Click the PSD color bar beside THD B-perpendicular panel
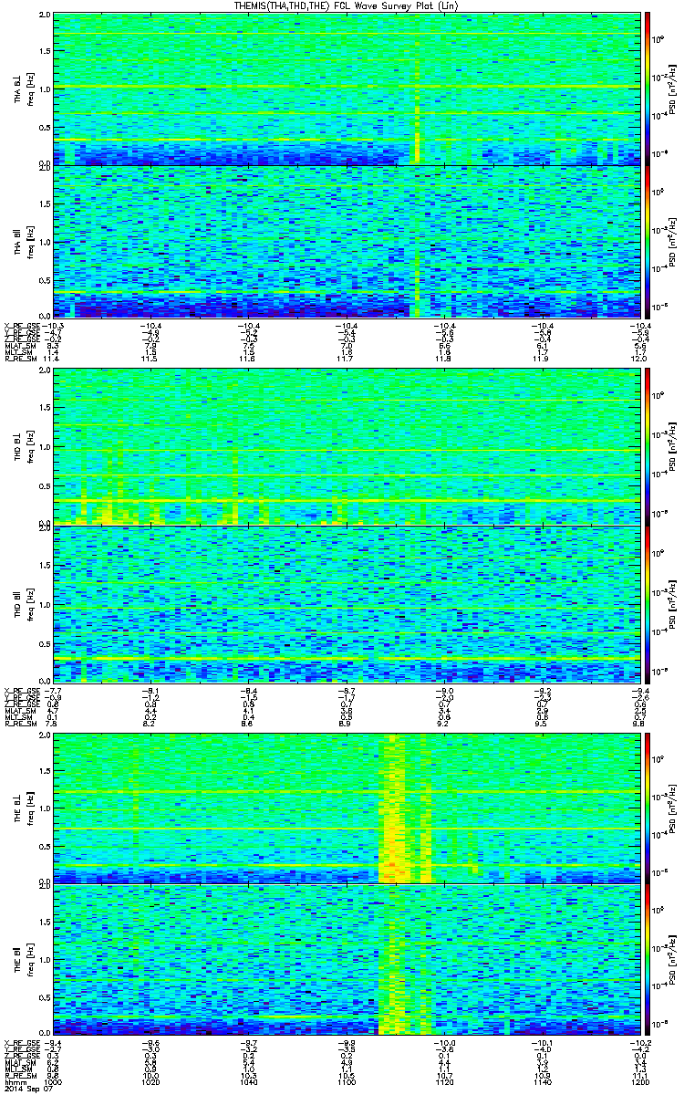This screenshot has height=1095, width=684. coord(648,448)
